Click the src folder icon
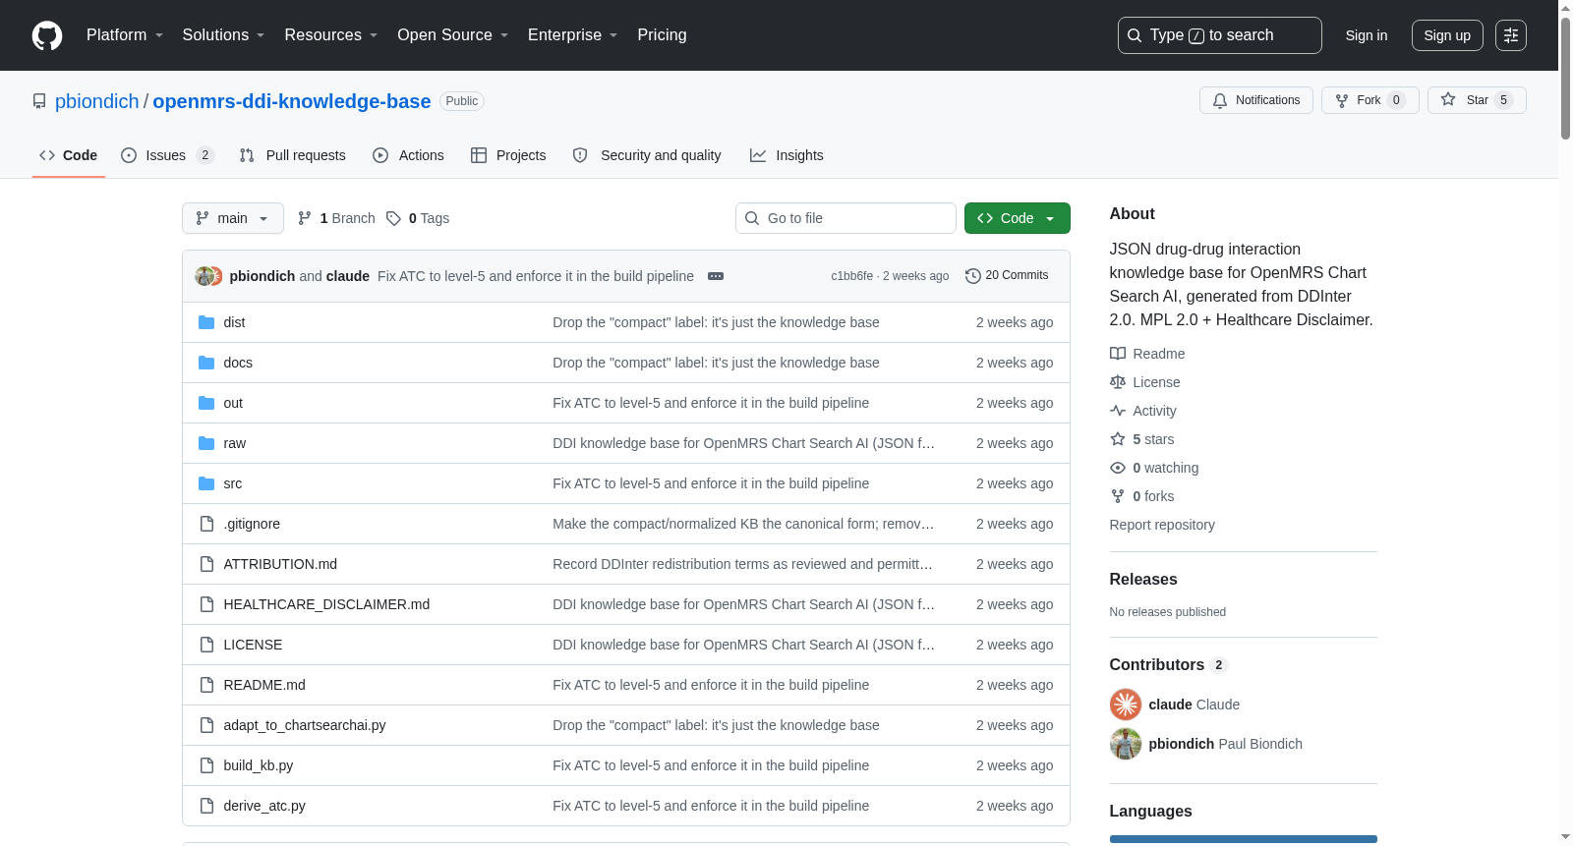The width and height of the screenshot is (1573, 846). point(206,483)
